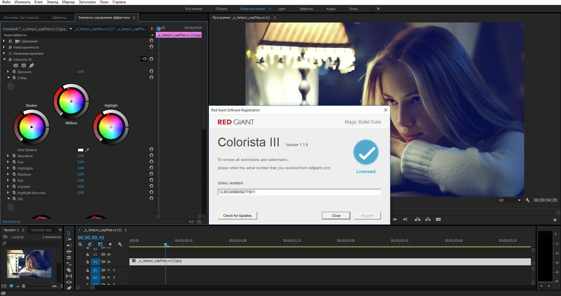Create rectangle mask in Colorista III
This screenshot has width=561, height=296.
(x=24, y=65)
